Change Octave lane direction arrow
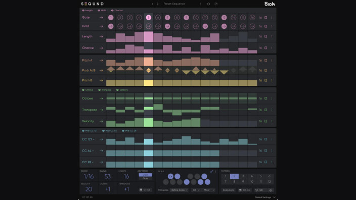356x200 pixels. [x=101, y=98]
